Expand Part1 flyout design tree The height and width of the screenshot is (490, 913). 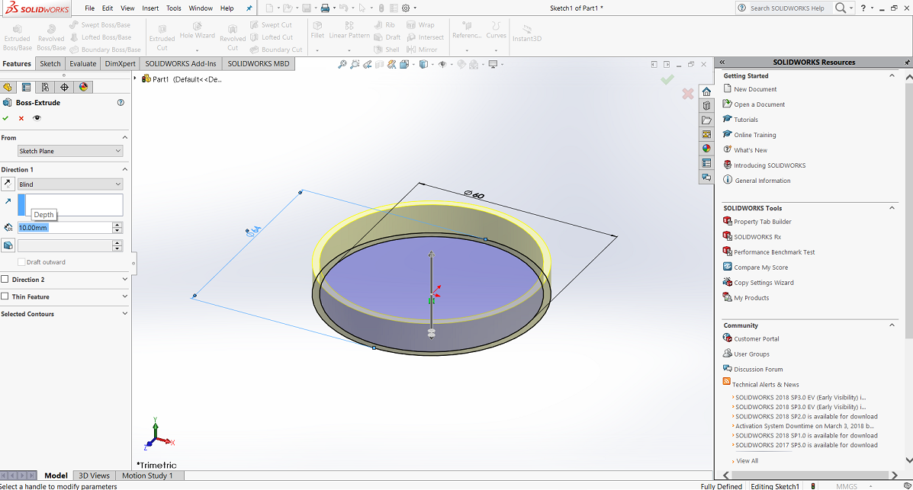(136, 78)
